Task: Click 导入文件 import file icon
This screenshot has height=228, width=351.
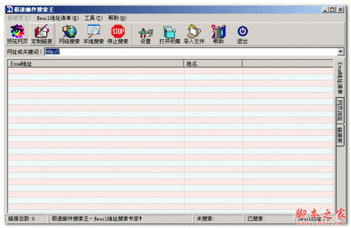Action: point(194,34)
